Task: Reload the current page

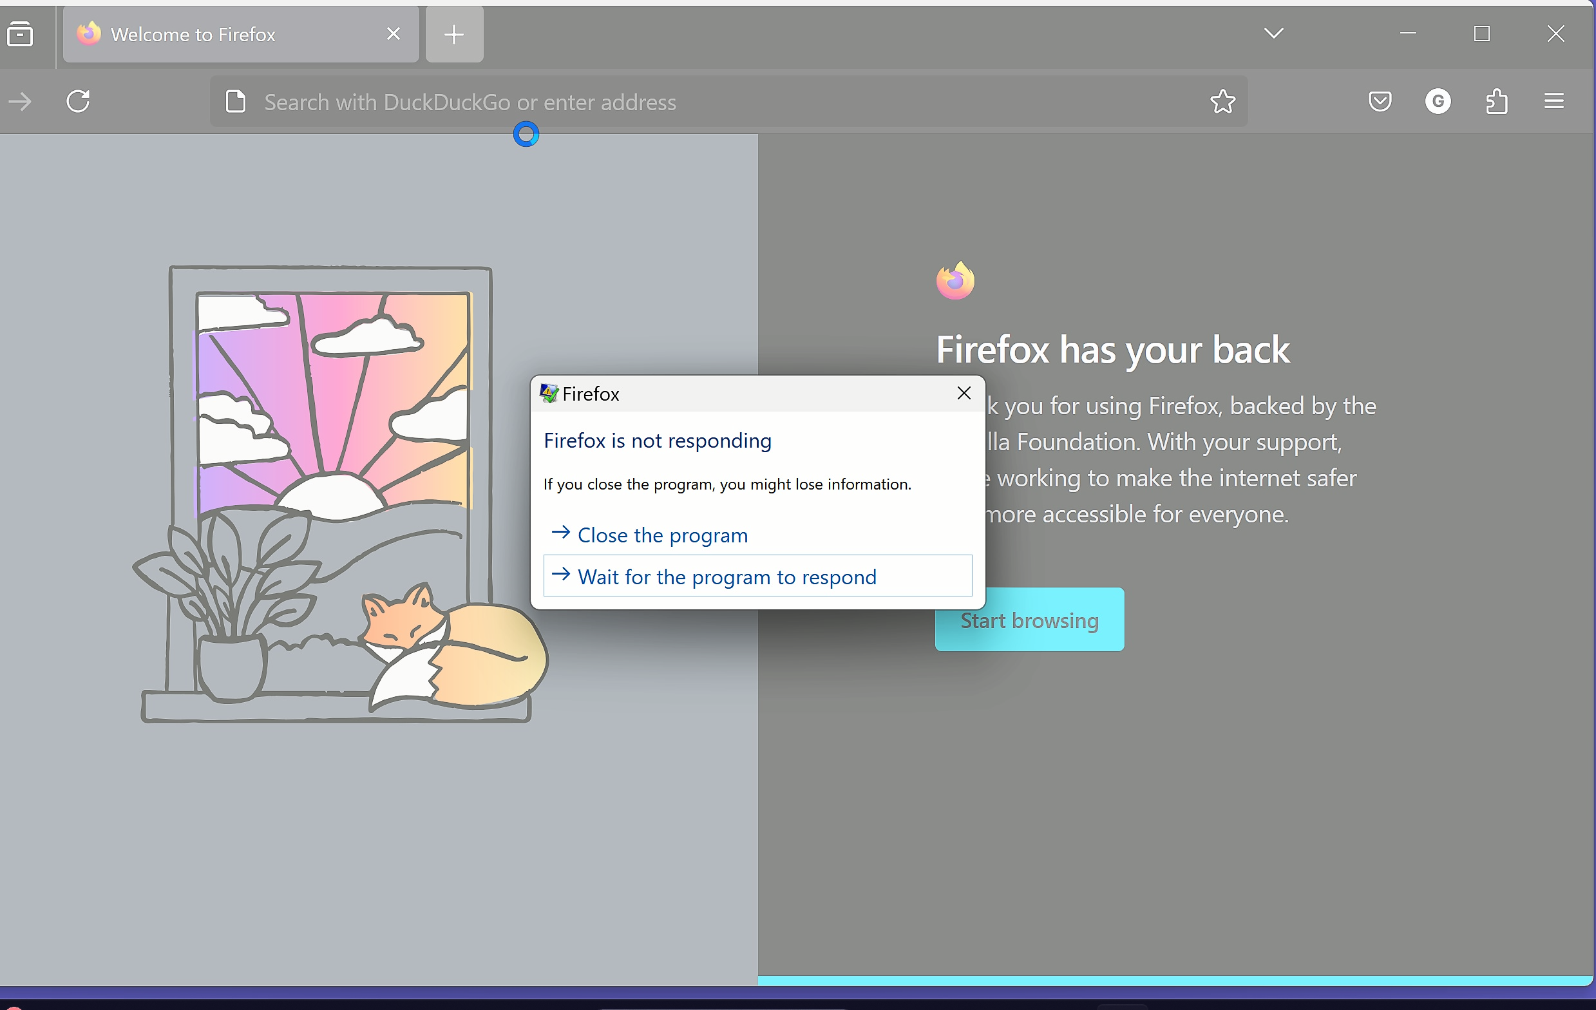Action: (x=78, y=101)
